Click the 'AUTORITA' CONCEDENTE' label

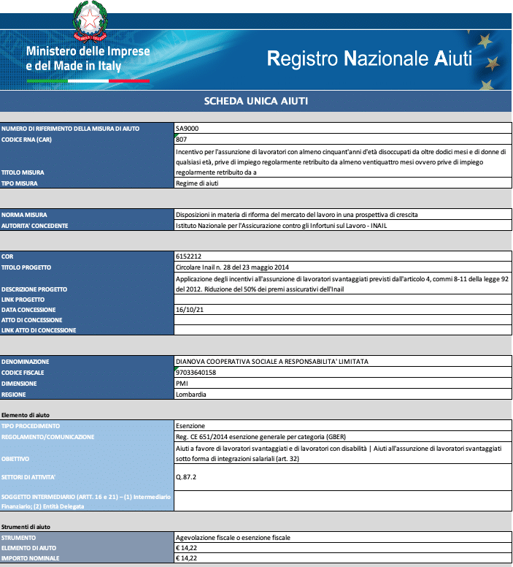[35, 226]
